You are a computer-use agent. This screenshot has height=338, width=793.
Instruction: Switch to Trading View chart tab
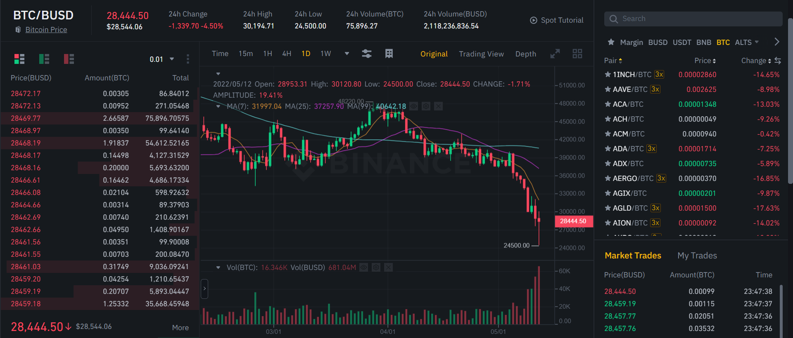pyautogui.click(x=481, y=54)
